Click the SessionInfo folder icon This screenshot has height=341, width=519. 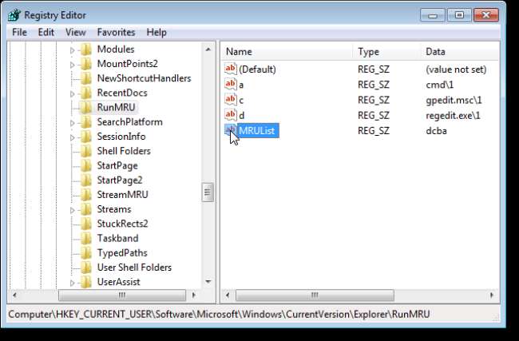tap(86, 137)
